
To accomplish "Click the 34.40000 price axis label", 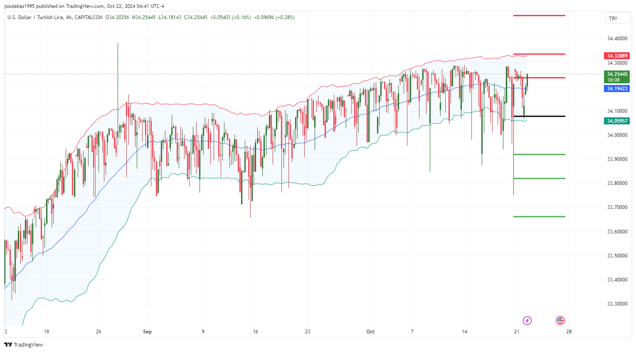I will pos(617,38).
